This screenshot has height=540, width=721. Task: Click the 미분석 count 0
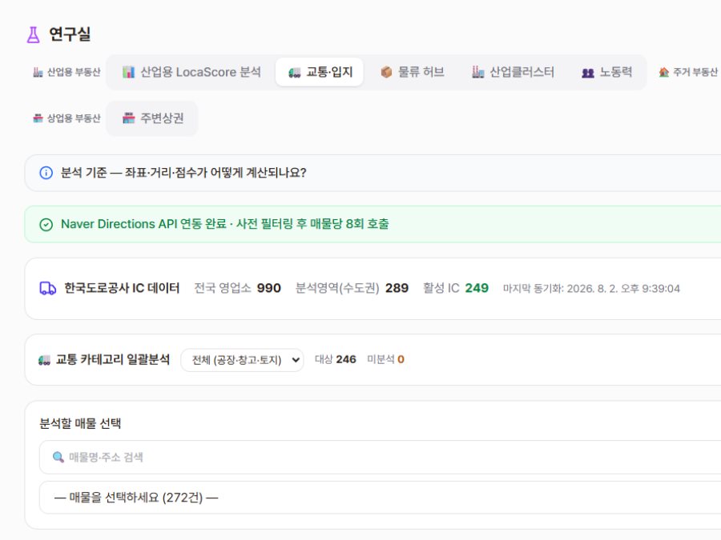pyautogui.click(x=401, y=359)
